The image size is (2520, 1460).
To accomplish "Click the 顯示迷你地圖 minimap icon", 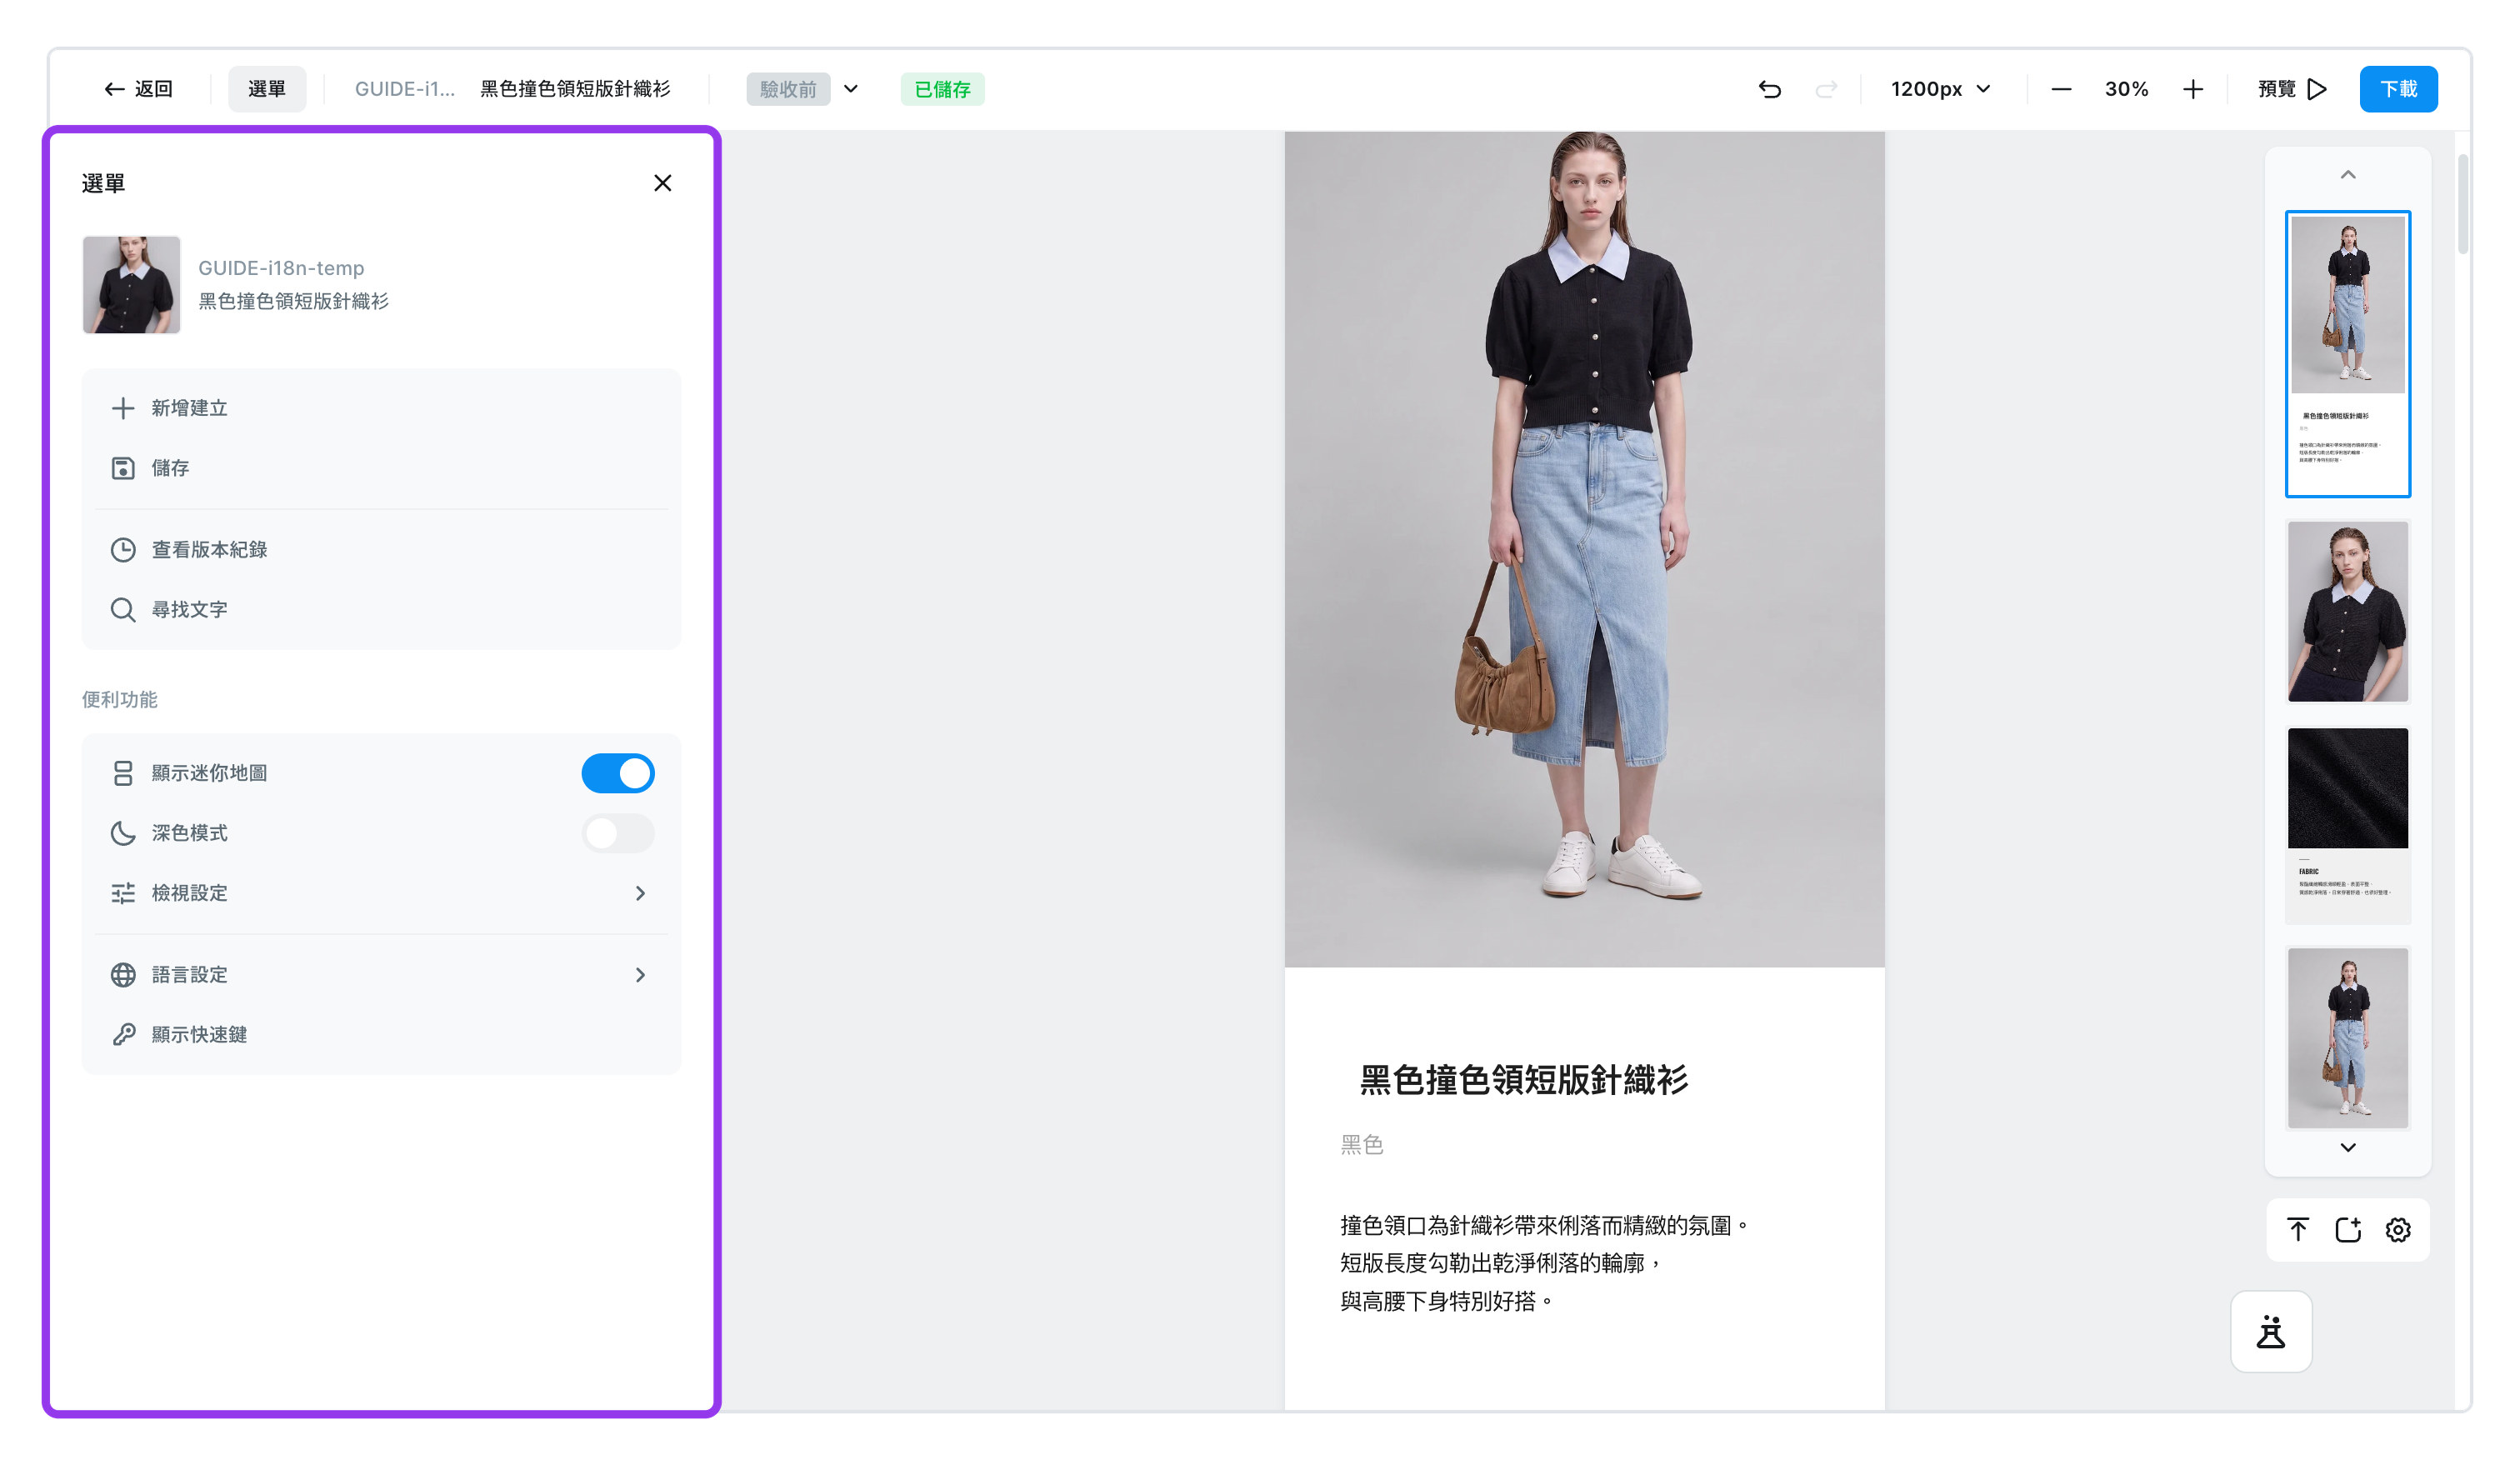I will 123,773.
